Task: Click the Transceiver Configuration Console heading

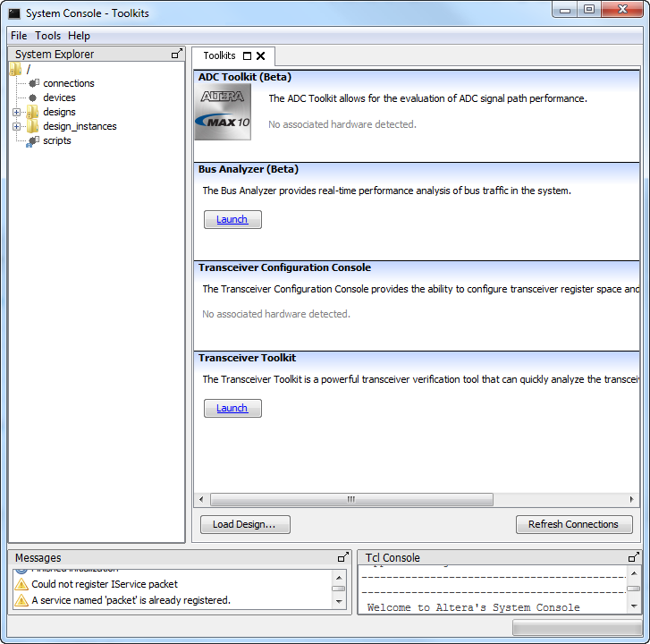Action: pyautogui.click(x=284, y=267)
